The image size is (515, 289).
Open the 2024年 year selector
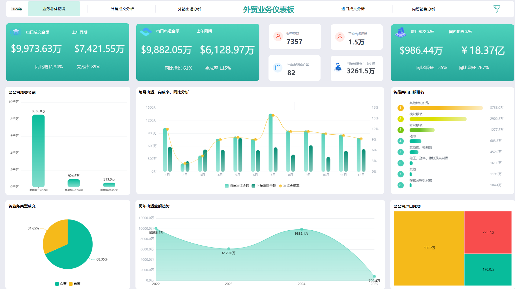coord(17,9)
